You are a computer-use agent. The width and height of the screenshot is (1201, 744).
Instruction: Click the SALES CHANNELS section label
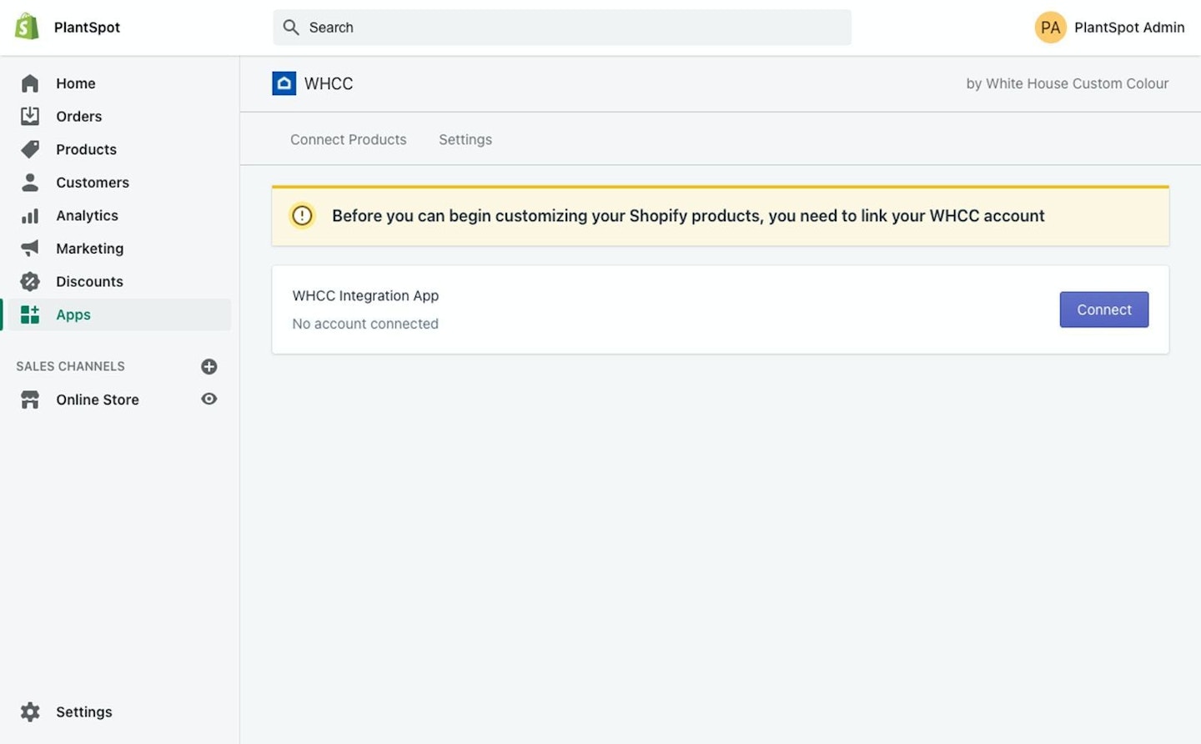(71, 366)
